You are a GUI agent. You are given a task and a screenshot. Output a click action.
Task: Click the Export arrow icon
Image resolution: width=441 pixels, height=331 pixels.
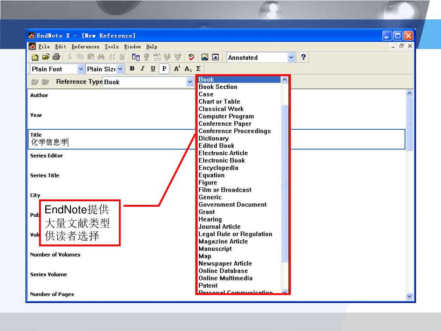click(178, 57)
